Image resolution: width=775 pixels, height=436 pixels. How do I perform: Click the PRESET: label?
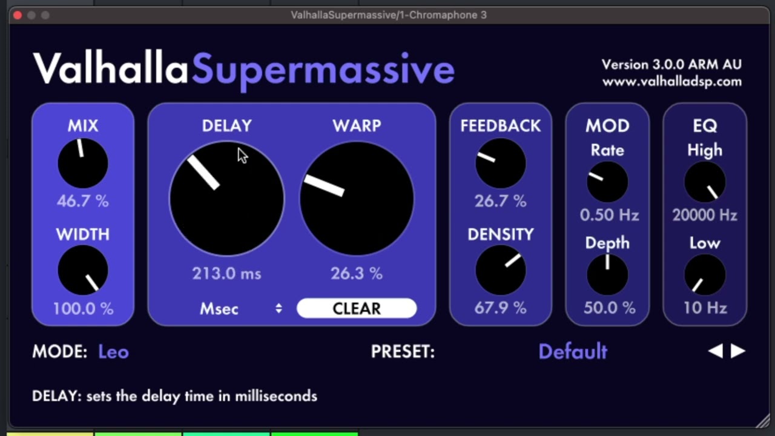[x=403, y=352]
